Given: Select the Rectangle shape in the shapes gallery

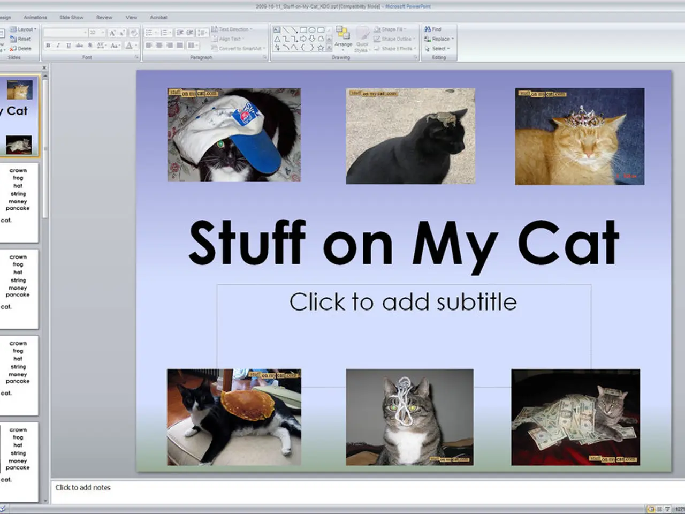Looking at the screenshot, I should click(303, 30).
